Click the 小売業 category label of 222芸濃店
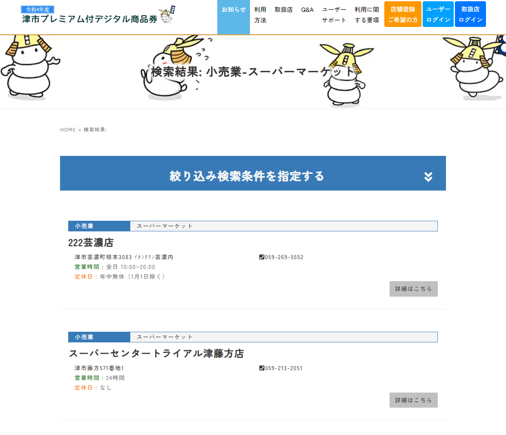Image resolution: width=506 pixels, height=435 pixels. coord(99,226)
